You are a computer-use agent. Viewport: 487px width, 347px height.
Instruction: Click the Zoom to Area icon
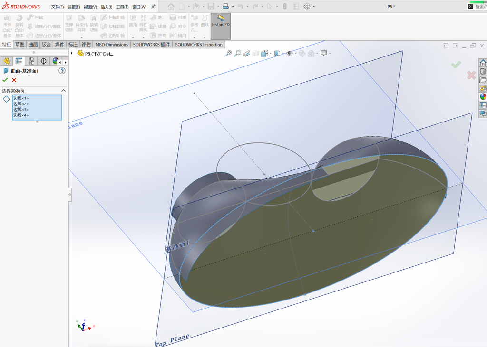[x=238, y=53]
